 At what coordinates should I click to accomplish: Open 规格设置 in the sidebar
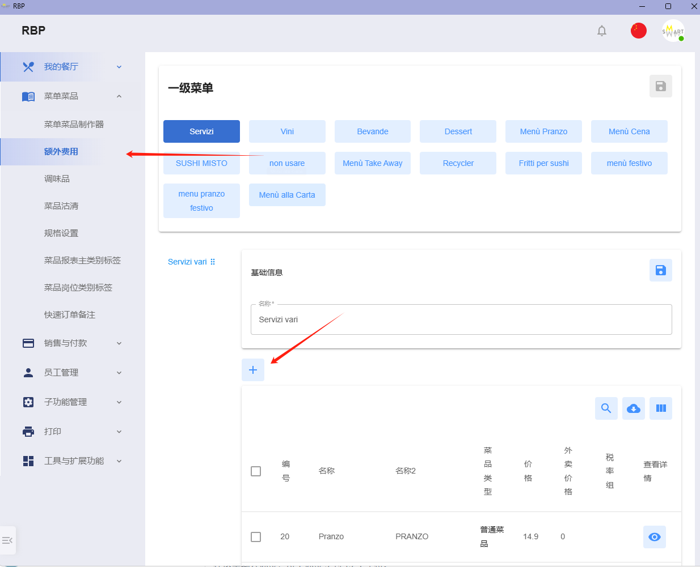(61, 233)
